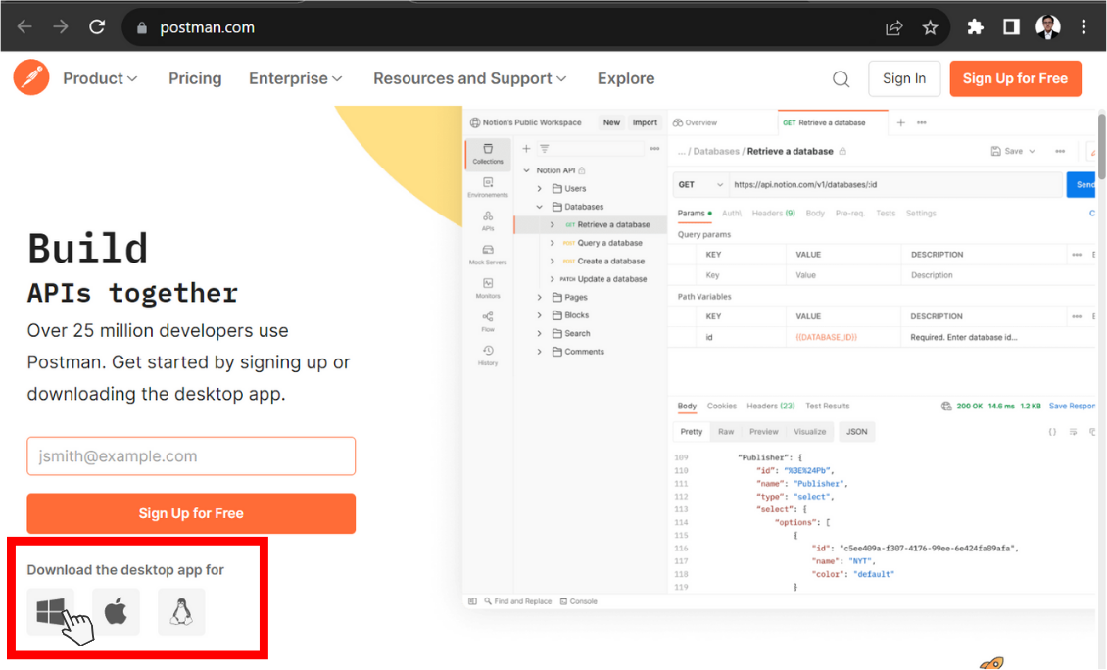Expand the Blocks folder
The width and height of the screenshot is (1107, 670).
click(540, 315)
